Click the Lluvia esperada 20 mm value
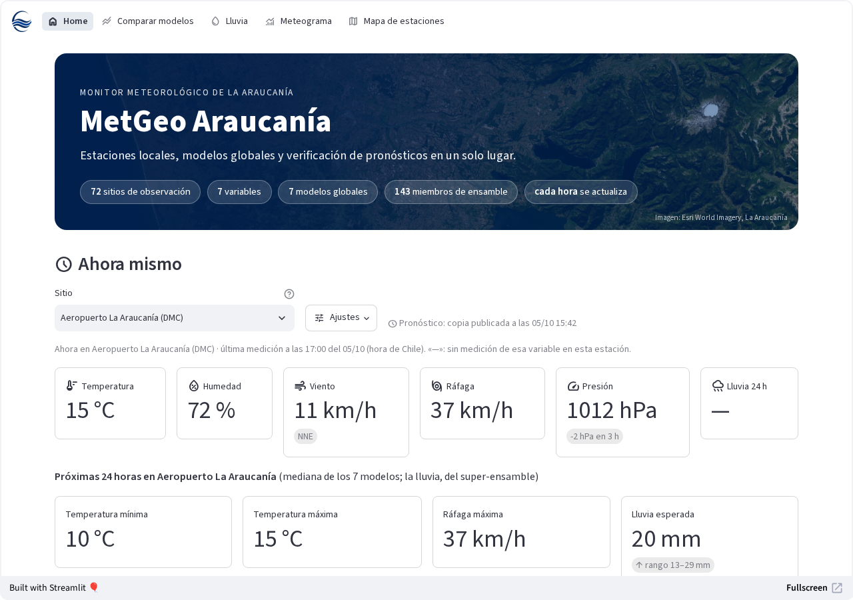The image size is (853, 600). tap(666, 539)
